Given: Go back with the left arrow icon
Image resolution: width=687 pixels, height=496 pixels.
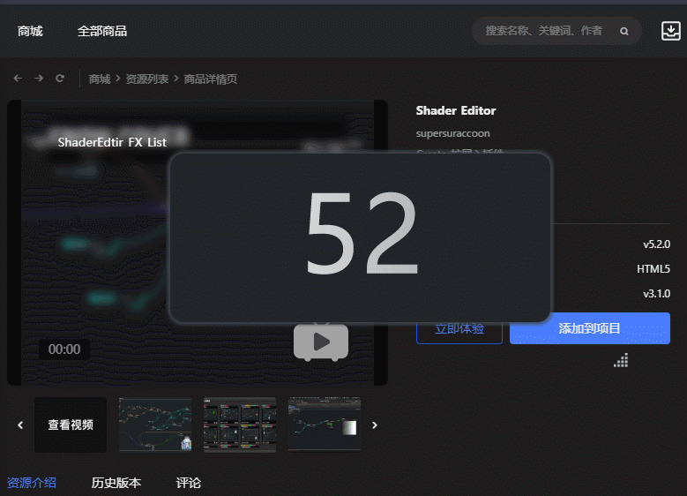Looking at the screenshot, I should [18, 78].
